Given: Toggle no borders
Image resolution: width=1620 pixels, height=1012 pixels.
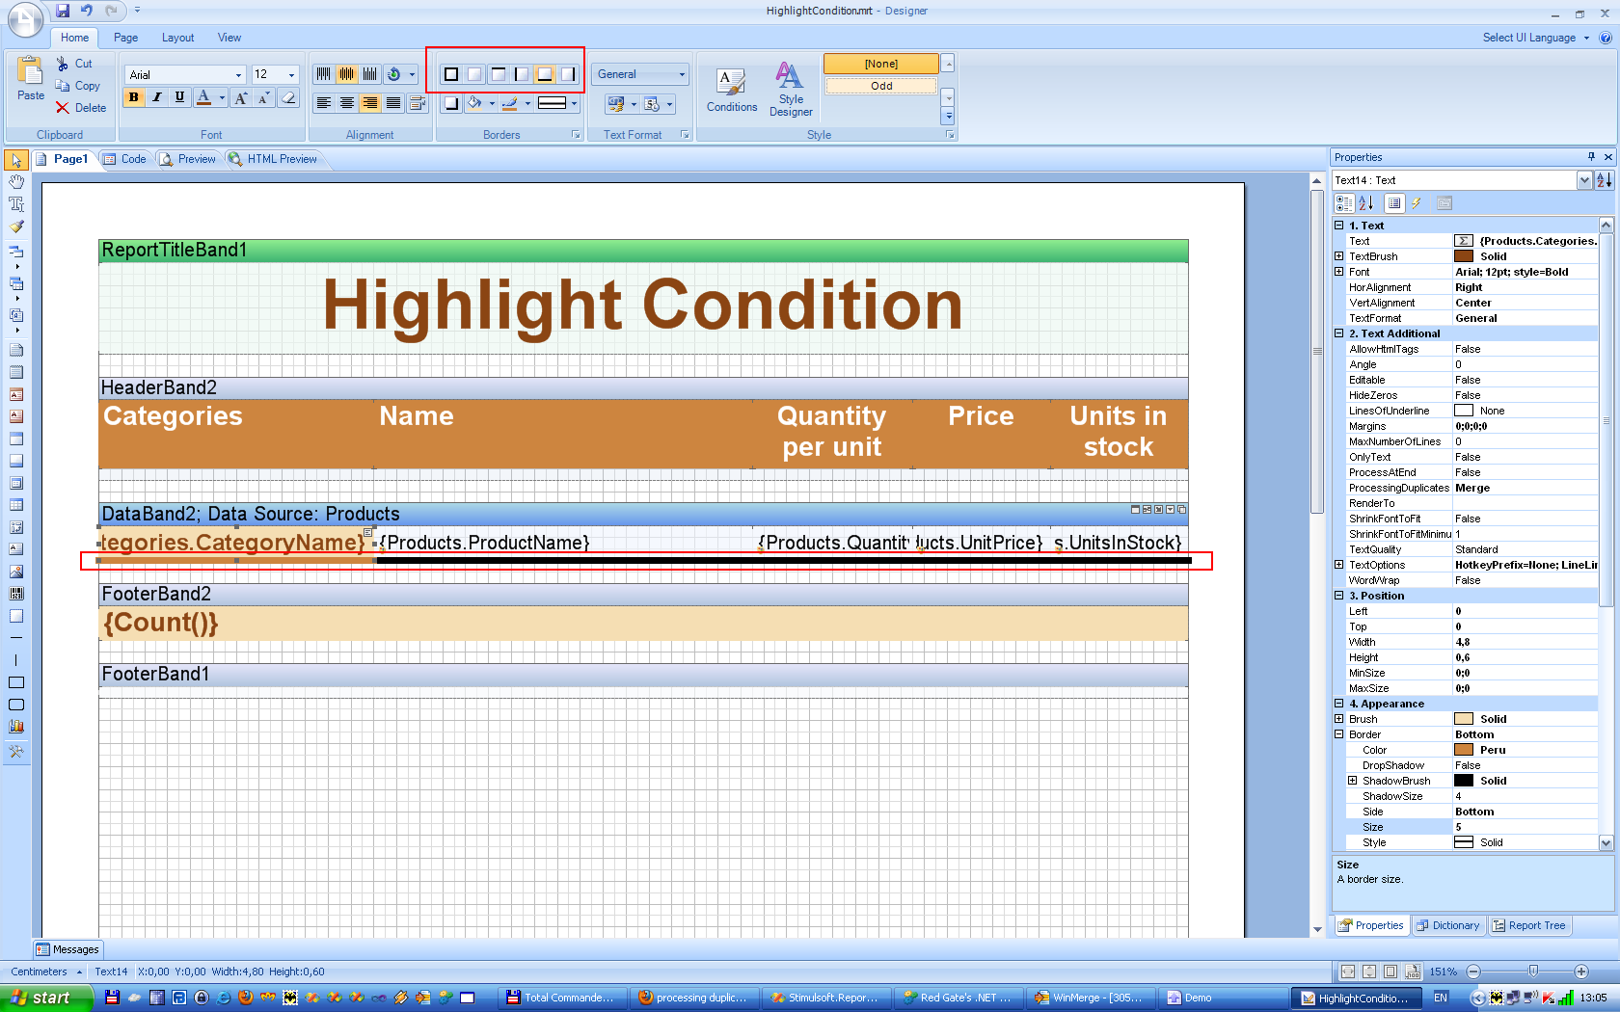Looking at the screenshot, I should tap(474, 74).
